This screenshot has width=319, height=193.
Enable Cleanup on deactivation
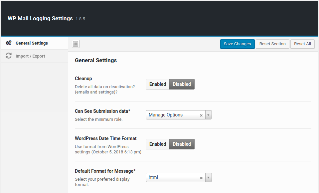(158, 84)
